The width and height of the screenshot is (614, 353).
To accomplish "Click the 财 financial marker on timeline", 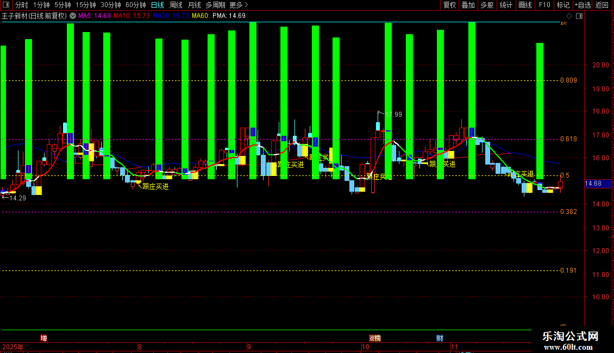I will coord(440,338).
